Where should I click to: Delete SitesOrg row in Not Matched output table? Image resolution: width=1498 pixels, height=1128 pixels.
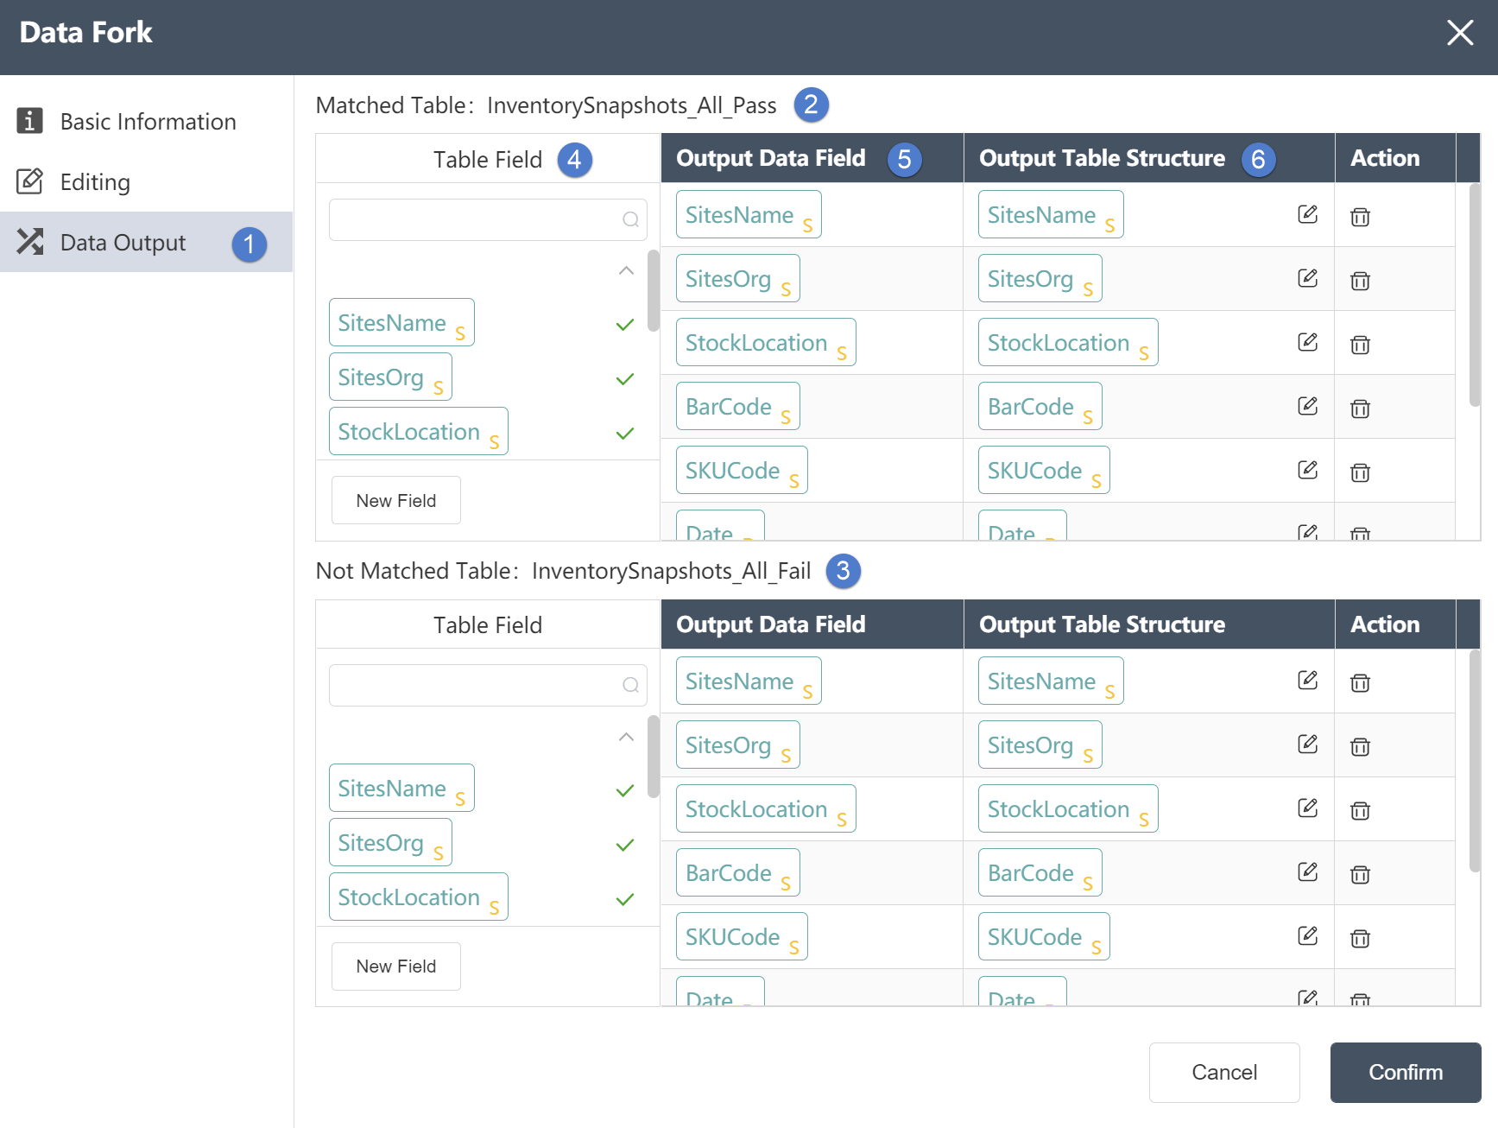click(1360, 747)
